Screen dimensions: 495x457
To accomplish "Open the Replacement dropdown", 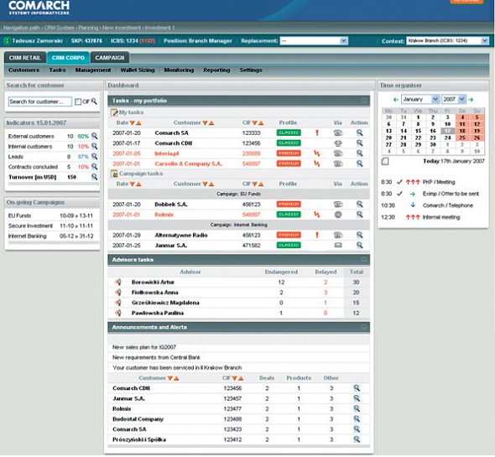I will [343, 41].
